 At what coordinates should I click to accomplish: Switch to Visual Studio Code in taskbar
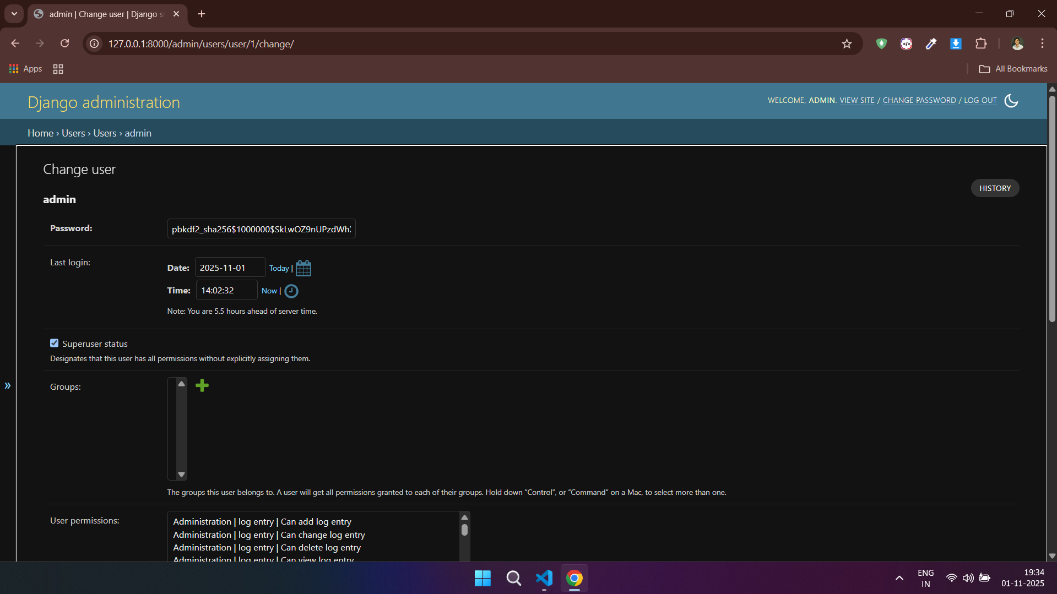click(544, 578)
